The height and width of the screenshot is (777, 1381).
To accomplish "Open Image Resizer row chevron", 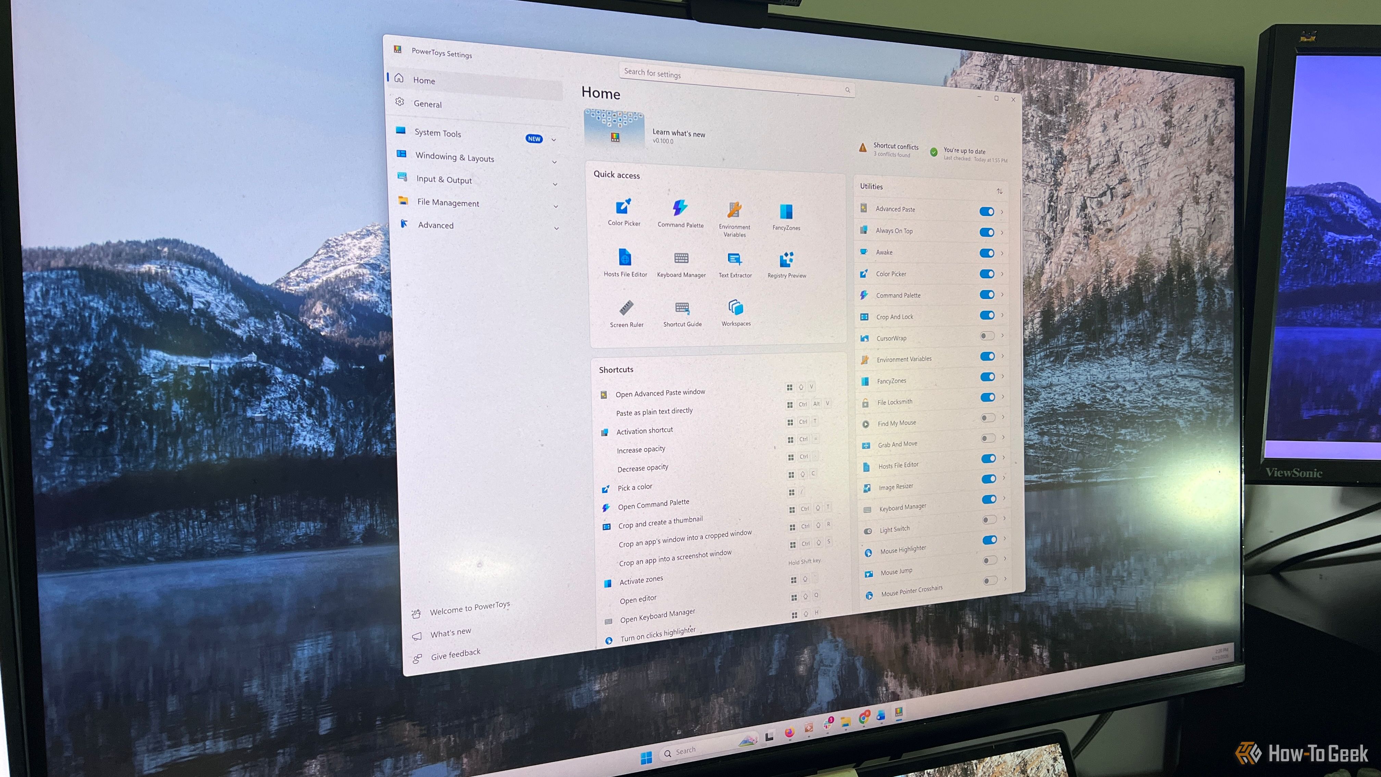I will point(1004,478).
